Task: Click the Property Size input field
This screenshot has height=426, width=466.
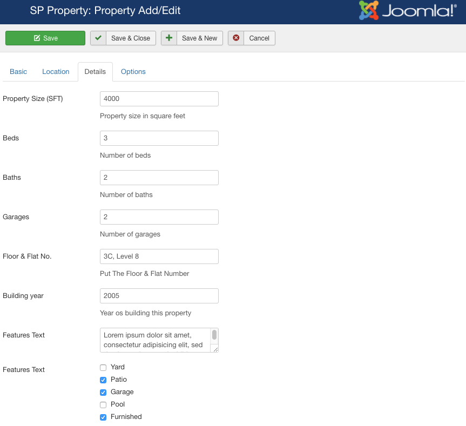Action: pyautogui.click(x=159, y=99)
